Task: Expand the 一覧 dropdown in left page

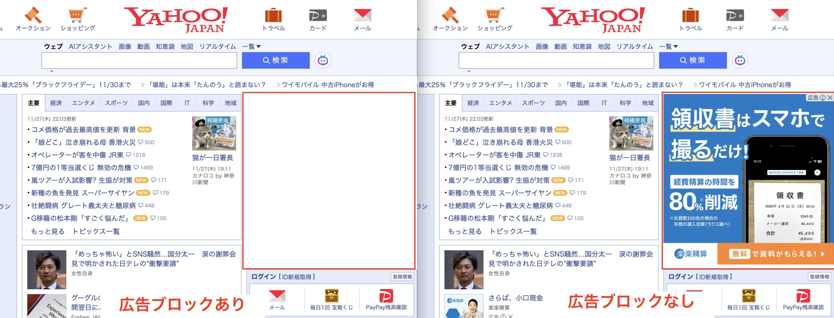Action: click(x=252, y=46)
